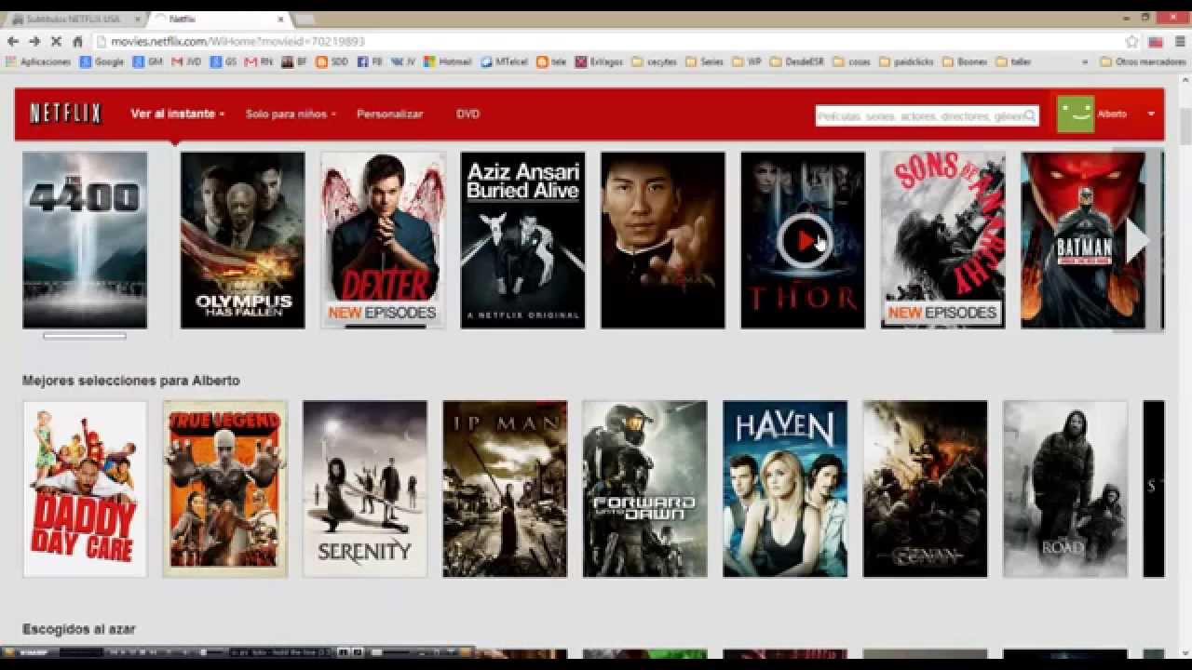Open the Hotmail bookmark
The image size is (1192, 670).
448,61
